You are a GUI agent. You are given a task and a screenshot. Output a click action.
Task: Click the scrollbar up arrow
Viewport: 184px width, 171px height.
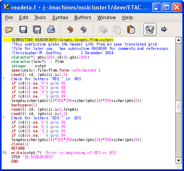[178, 40]
